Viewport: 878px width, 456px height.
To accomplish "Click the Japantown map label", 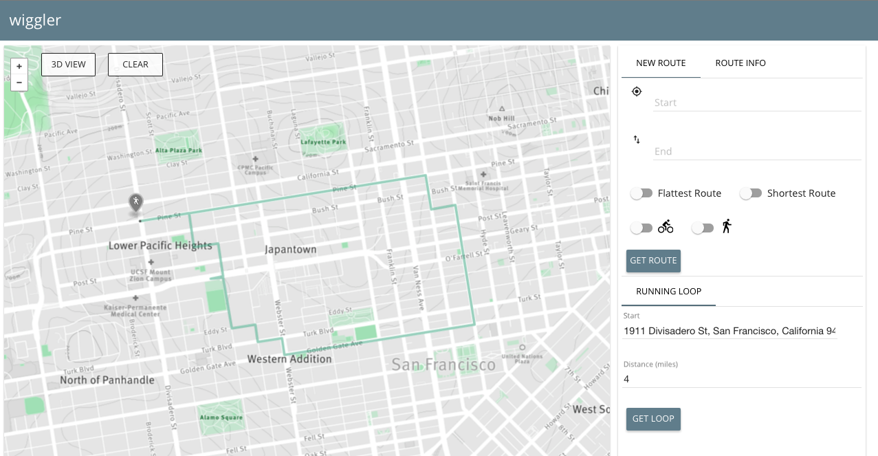I will click(291, 250).
